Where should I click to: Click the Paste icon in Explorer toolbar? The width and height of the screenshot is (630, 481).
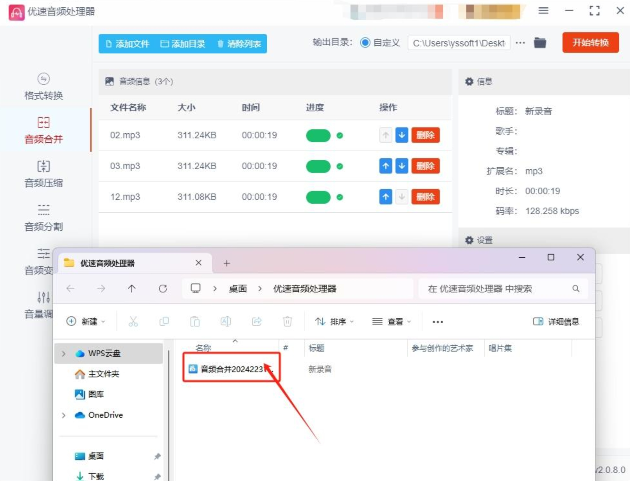click(x=195, y=321)
